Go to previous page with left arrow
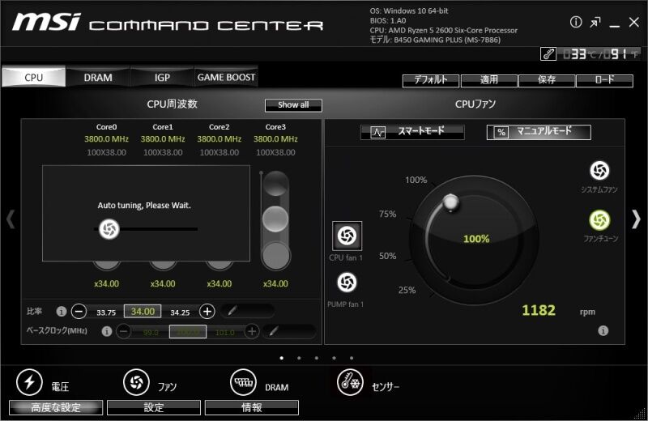The height and width of the screenshot is (421, 648). pos(11,219)
